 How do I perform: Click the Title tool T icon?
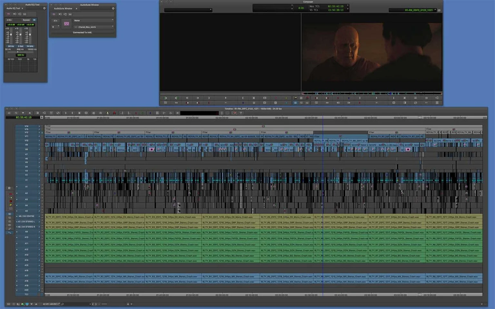click(241, 113)
